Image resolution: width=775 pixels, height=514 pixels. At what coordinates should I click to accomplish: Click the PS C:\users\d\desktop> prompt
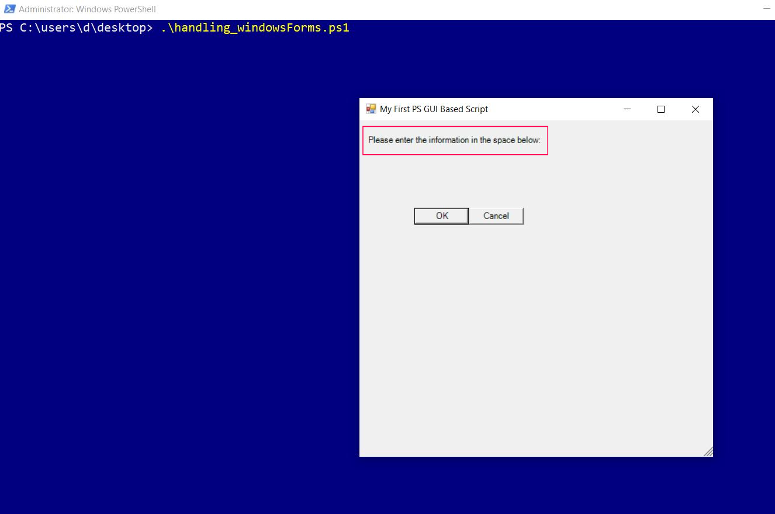[76, 27]
